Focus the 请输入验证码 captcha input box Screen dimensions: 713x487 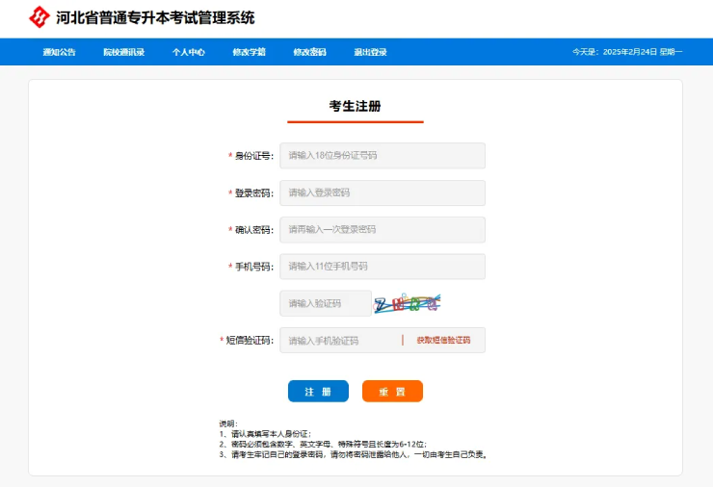325,303
